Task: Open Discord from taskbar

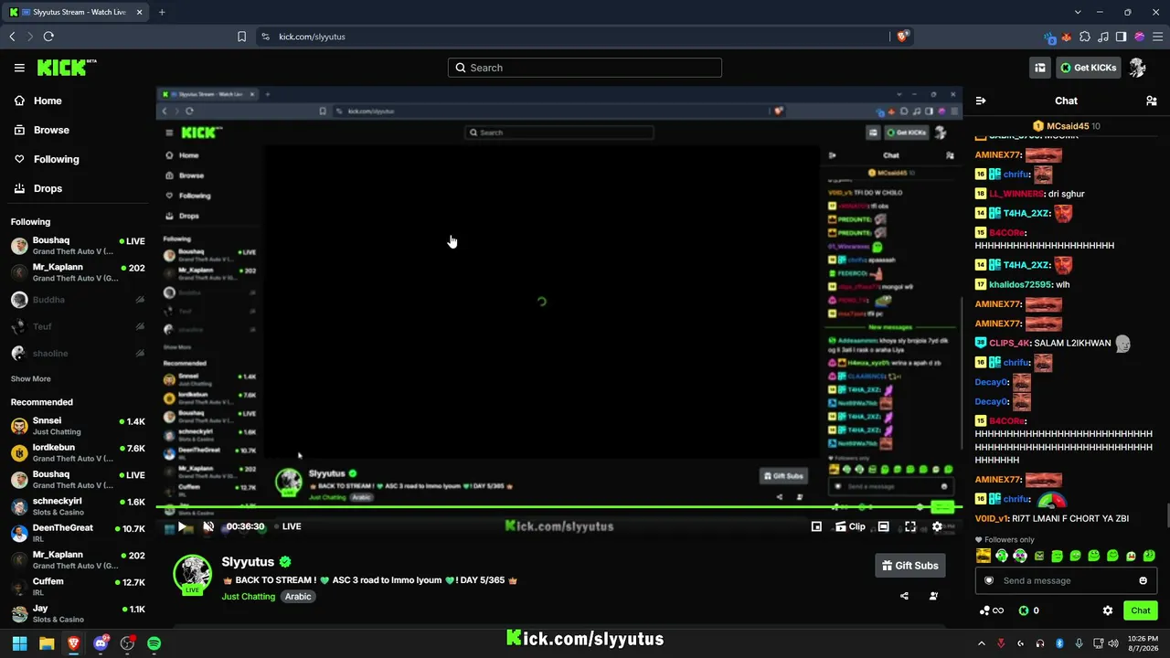Action: tap(101, 643)
